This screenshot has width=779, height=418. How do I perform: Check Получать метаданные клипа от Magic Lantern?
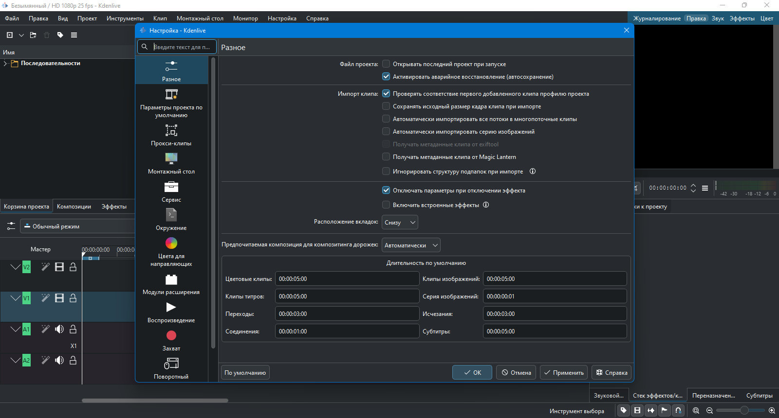(x=386, y=157)
